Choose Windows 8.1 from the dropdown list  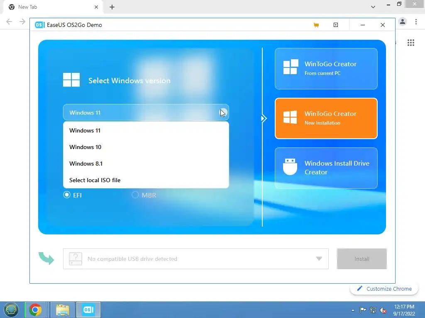click(146, 164)
